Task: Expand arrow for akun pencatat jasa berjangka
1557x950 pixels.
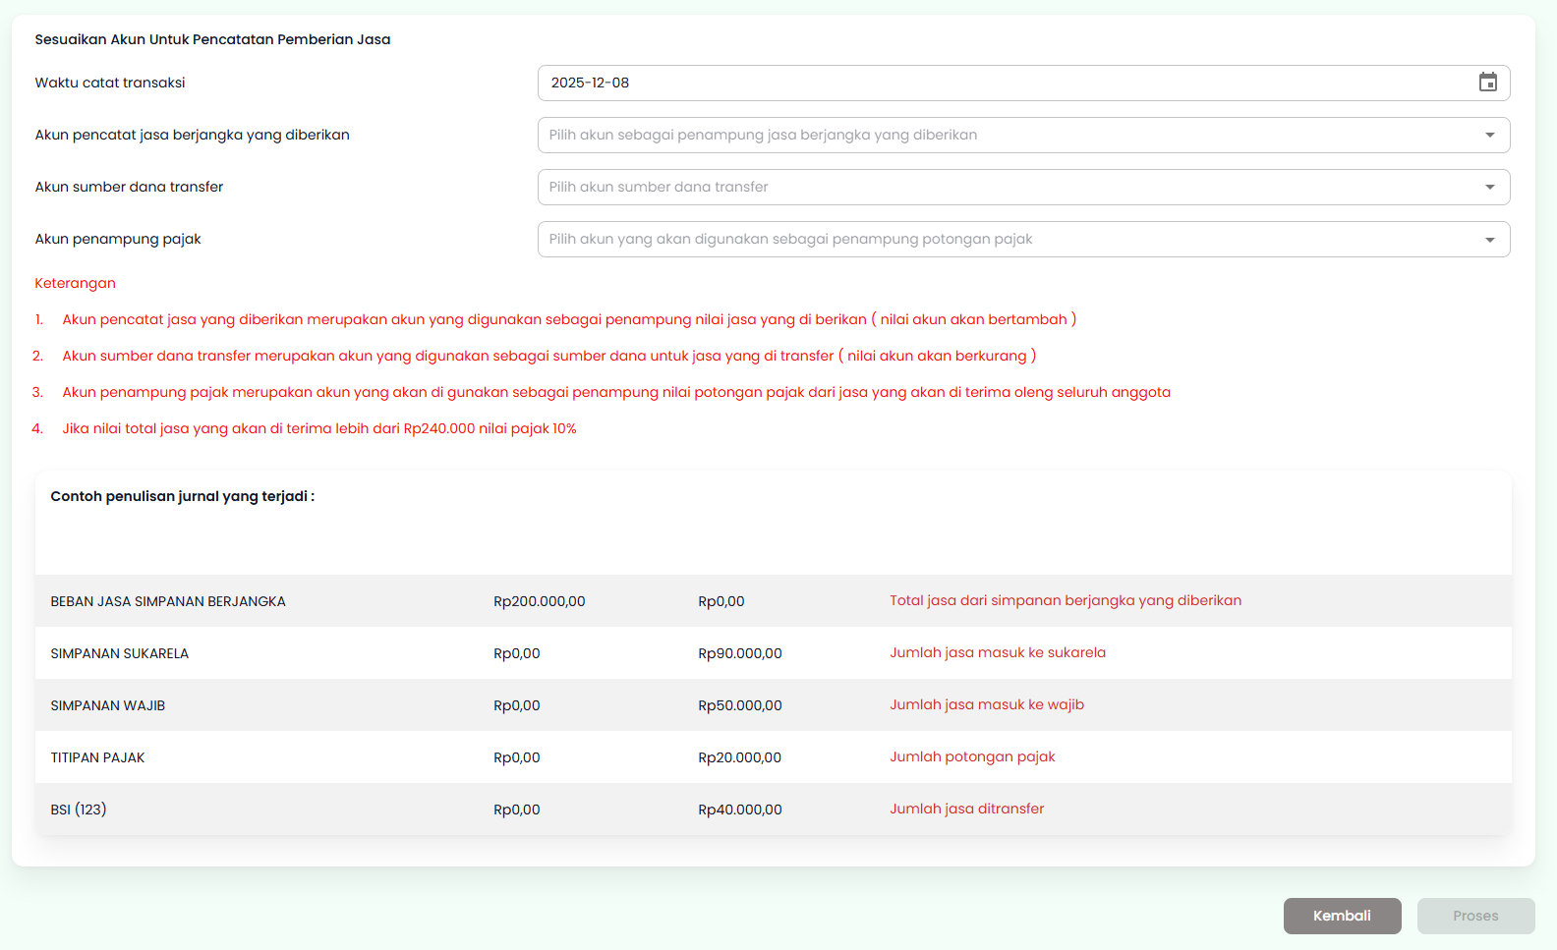Action: click(x=1489, y=136)
